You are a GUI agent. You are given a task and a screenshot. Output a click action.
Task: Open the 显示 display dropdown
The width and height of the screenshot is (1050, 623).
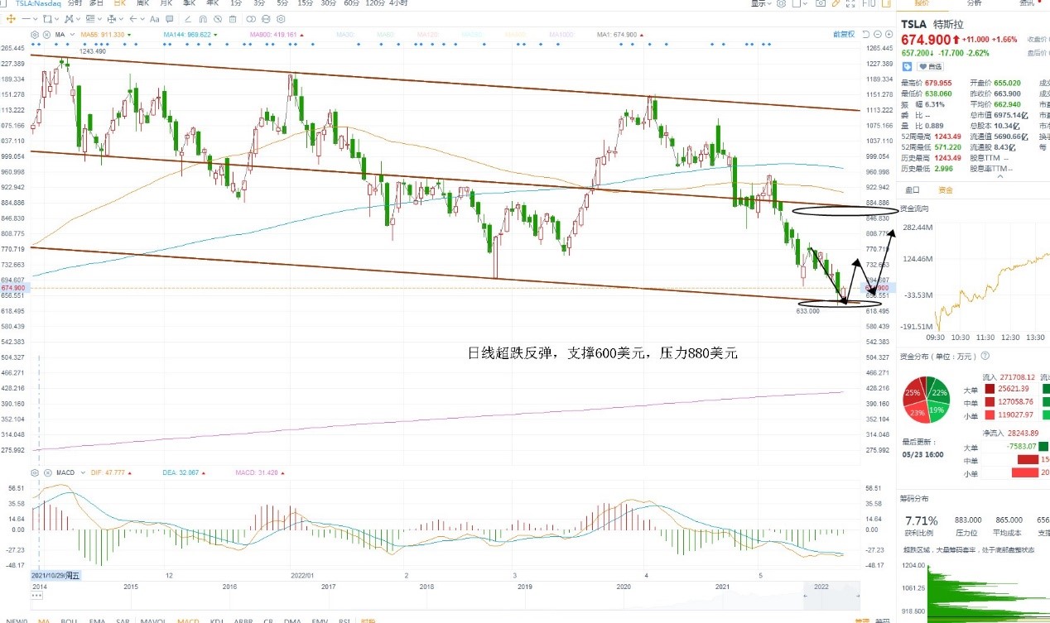(761, 3)
